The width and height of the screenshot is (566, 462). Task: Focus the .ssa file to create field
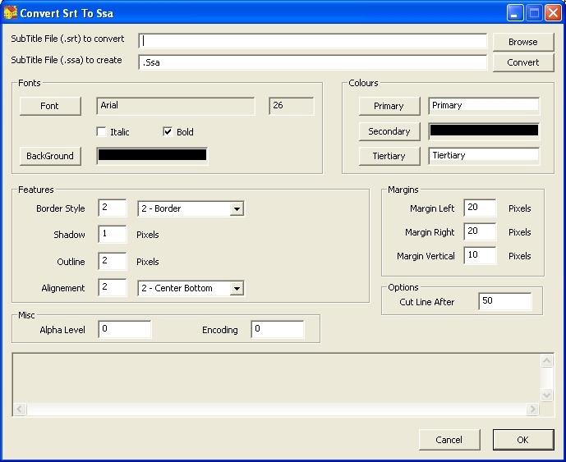pos(313,62)
